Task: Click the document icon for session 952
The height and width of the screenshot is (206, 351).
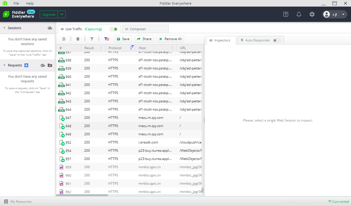Action: click(x=62, y=143)
